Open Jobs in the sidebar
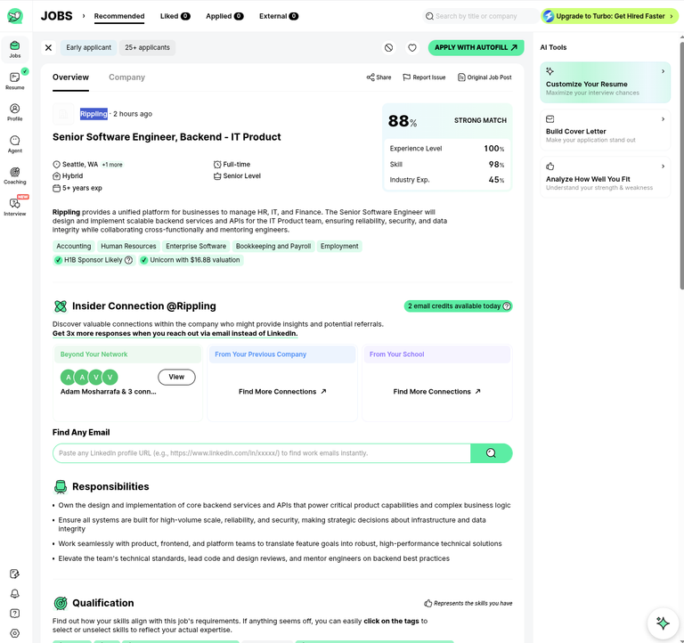 pyautogui.click(x=15, y=49)
